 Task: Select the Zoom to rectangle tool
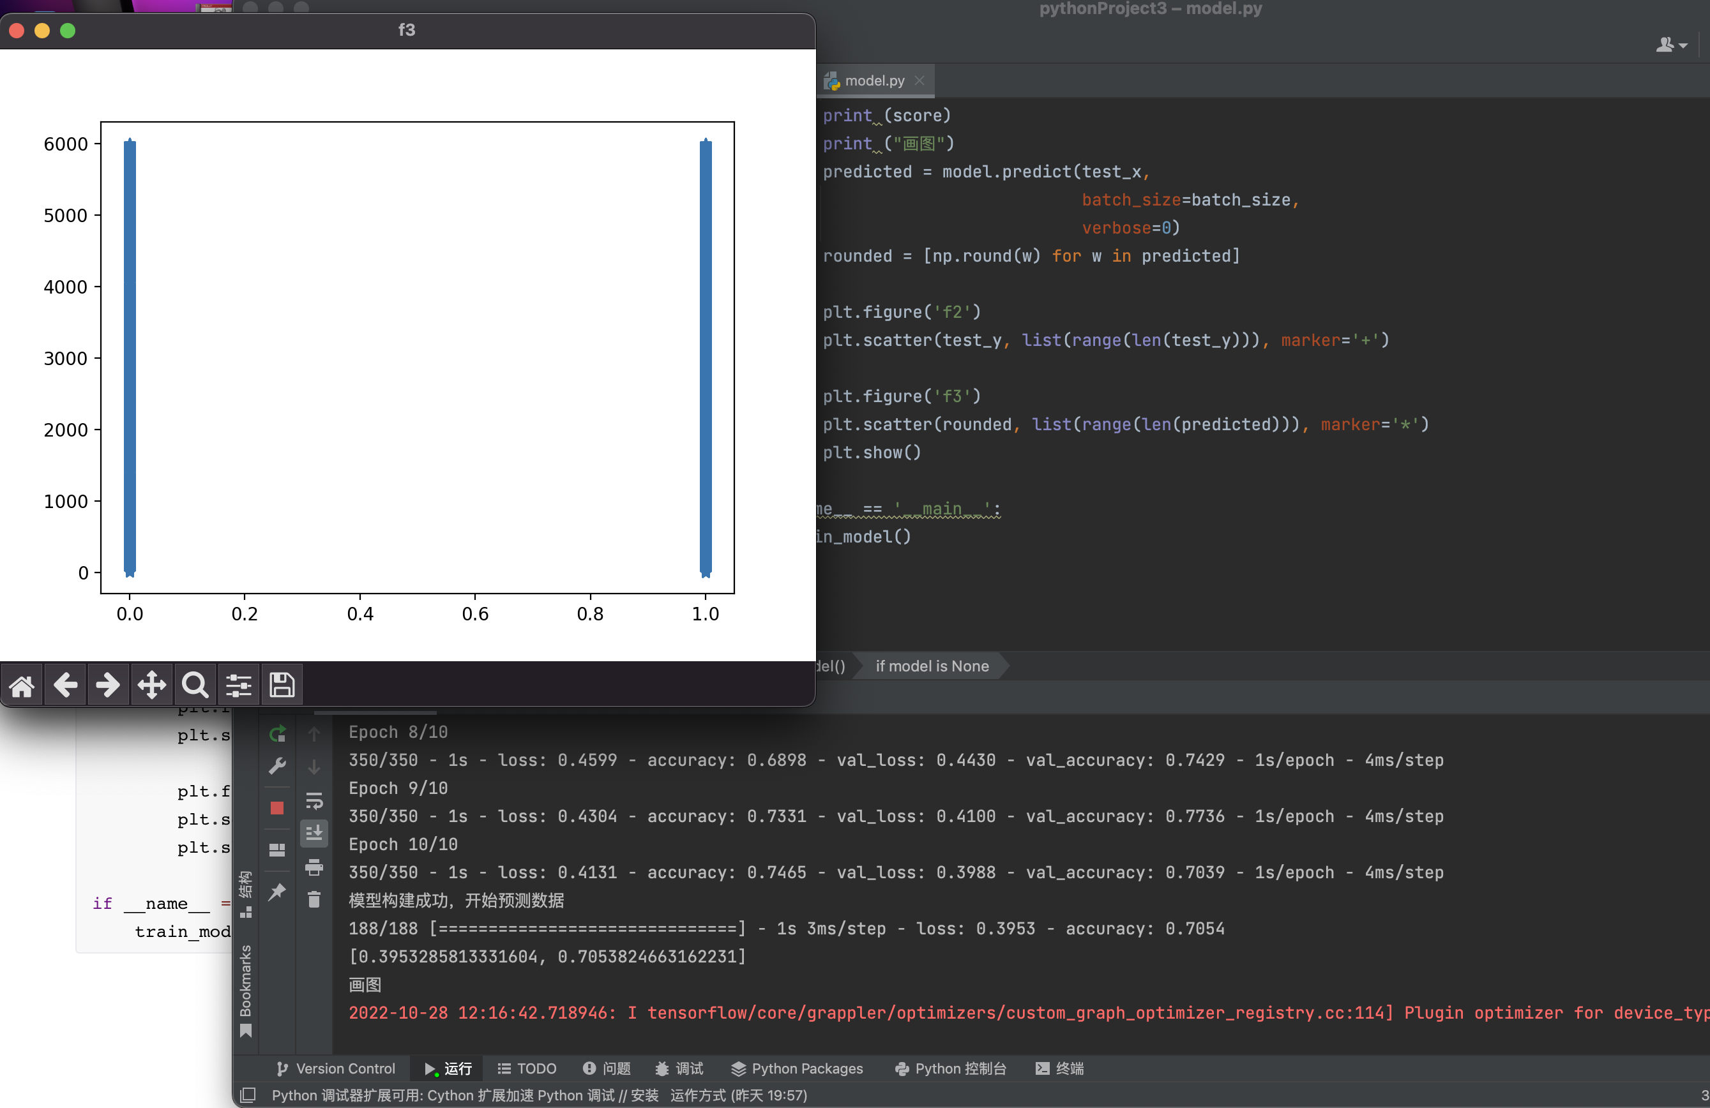pyautogui.click(x=195, y=685)
